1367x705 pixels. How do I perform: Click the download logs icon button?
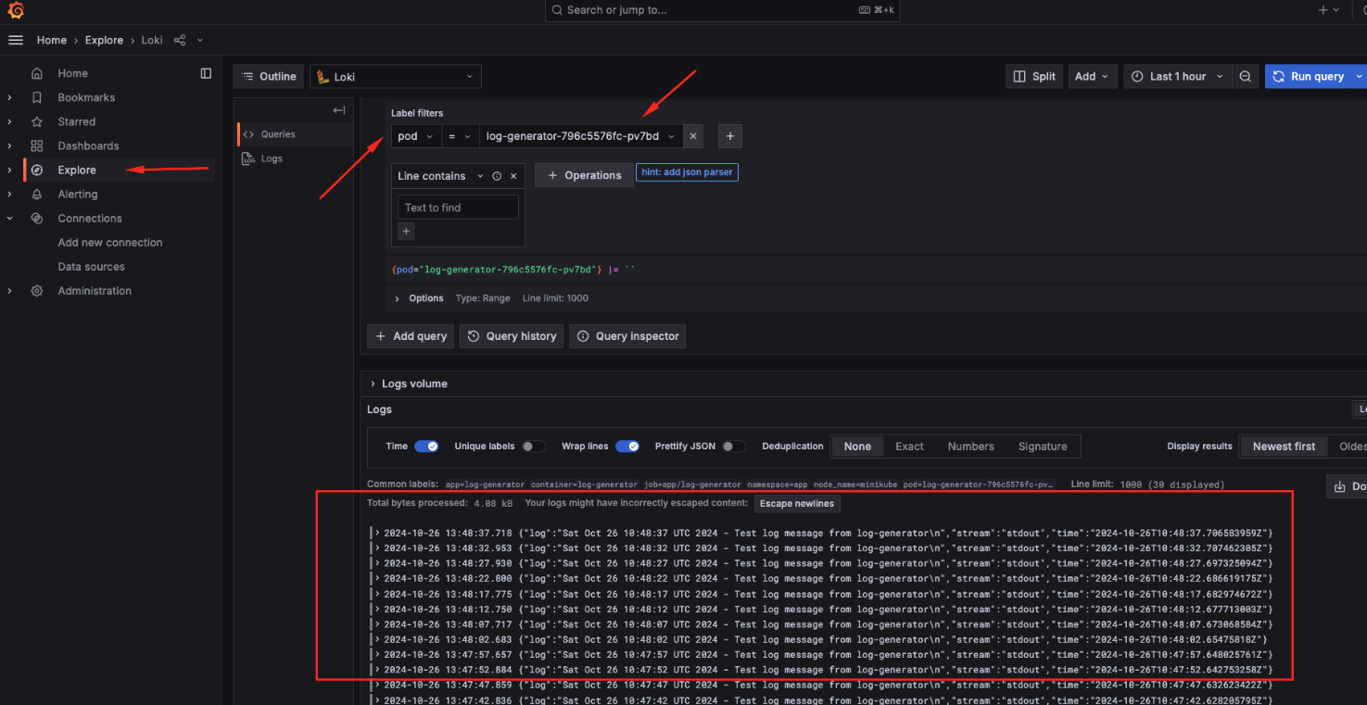pyautogui.click(x=1347, y=486)
